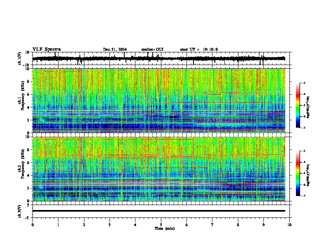Click time axis tick label "0"
This screenshot has height=252, width=326.
coord(33,225)
